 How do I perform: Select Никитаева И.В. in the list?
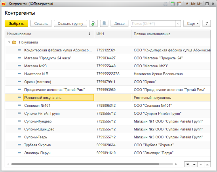click(37, 74)
